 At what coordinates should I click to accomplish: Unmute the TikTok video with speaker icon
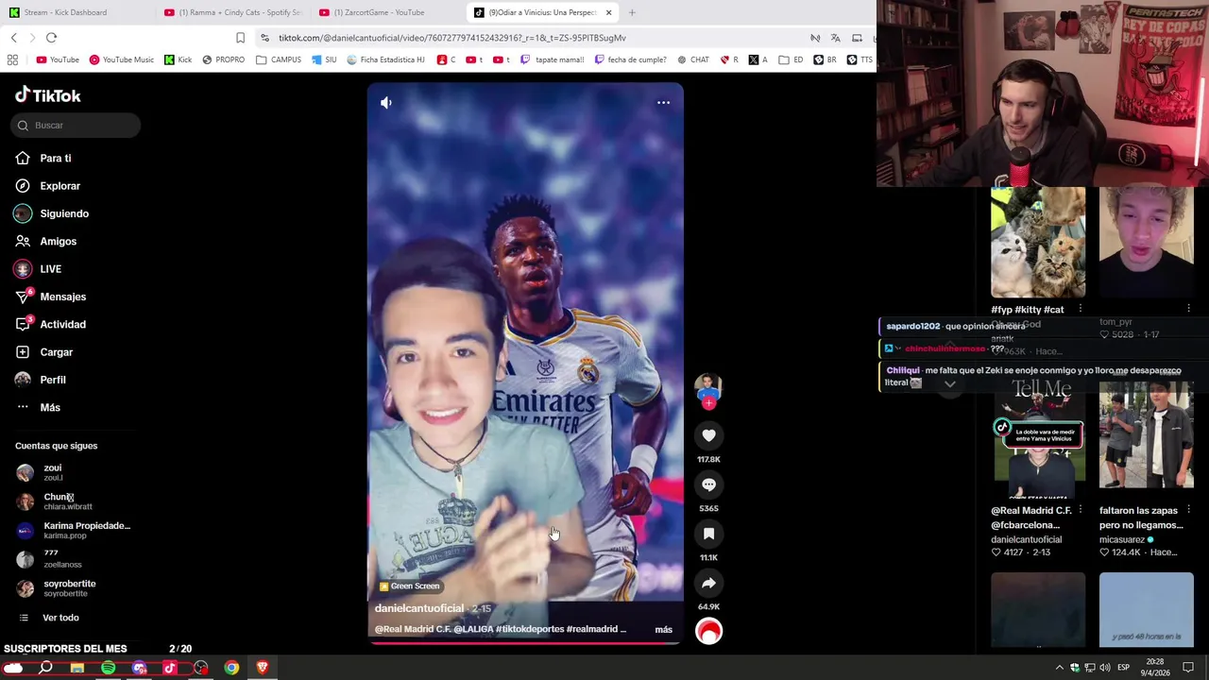coord(386,103)
